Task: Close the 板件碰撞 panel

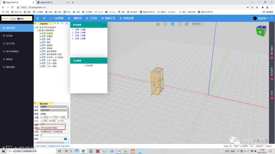Action: tap(104, 25)
